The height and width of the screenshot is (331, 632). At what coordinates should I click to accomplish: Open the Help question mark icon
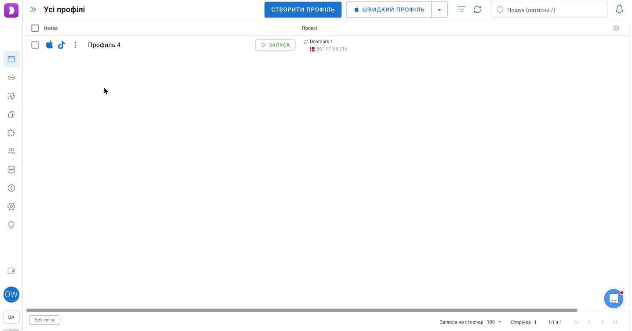11,188
